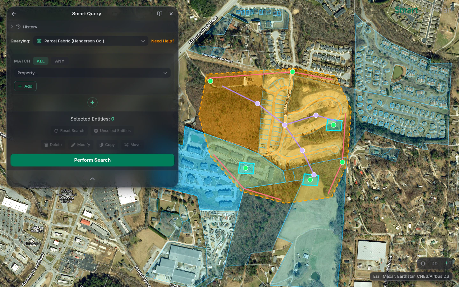Open the Parcel Fabric layer dropdown
The image size is (459, 287).
click(x=91, y=41)
